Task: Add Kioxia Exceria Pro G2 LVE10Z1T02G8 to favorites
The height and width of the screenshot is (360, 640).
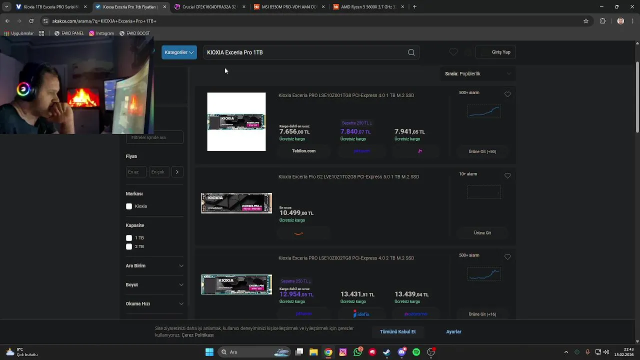Action: click(x=507, y=175)
